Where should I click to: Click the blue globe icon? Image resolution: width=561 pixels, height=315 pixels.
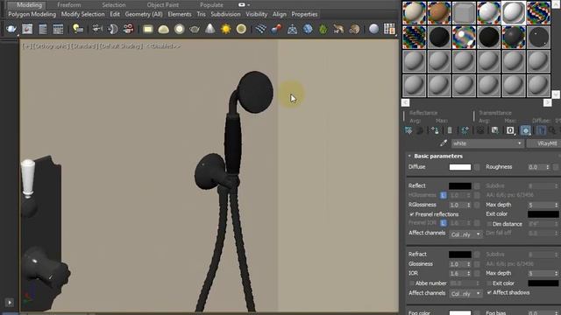[308, 29]
